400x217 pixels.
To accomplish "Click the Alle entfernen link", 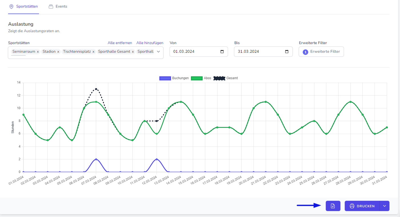I will (120, 43).
